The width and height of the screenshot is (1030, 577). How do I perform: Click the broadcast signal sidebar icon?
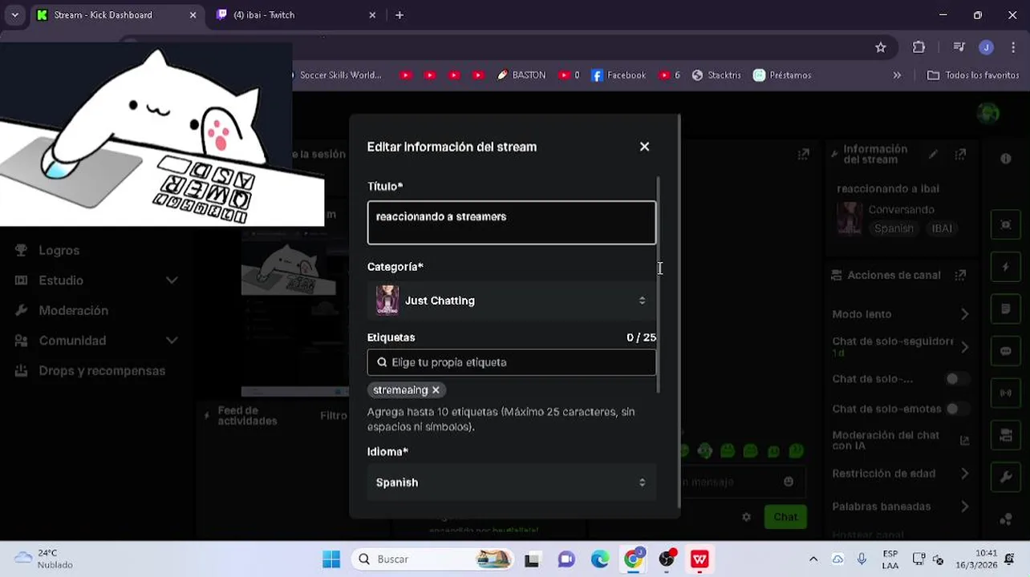[x=1006, y=393]
